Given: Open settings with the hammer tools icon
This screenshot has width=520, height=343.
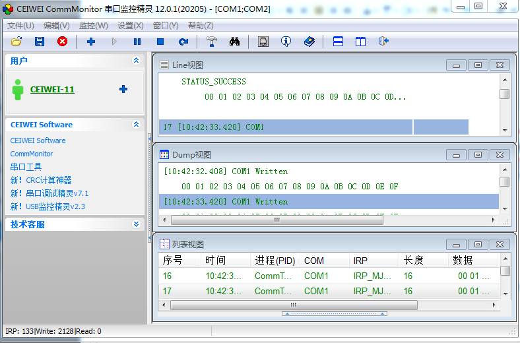Looking at the screenshot, I should click(212, 42).
